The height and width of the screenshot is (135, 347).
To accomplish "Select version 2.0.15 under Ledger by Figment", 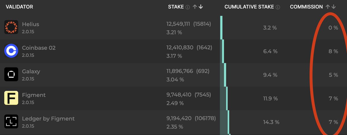I will pyautogui.click(x=28, y=126).
